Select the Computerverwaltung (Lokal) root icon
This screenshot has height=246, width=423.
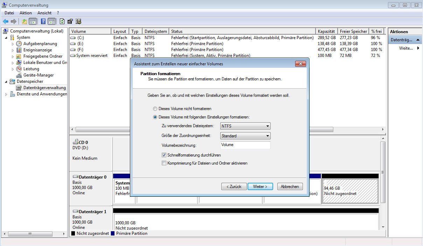[x=6, y=31]
